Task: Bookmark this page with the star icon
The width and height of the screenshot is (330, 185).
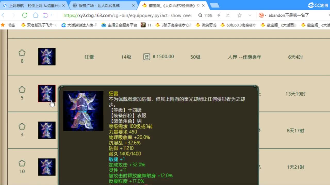Action: (x=240, y=15)
